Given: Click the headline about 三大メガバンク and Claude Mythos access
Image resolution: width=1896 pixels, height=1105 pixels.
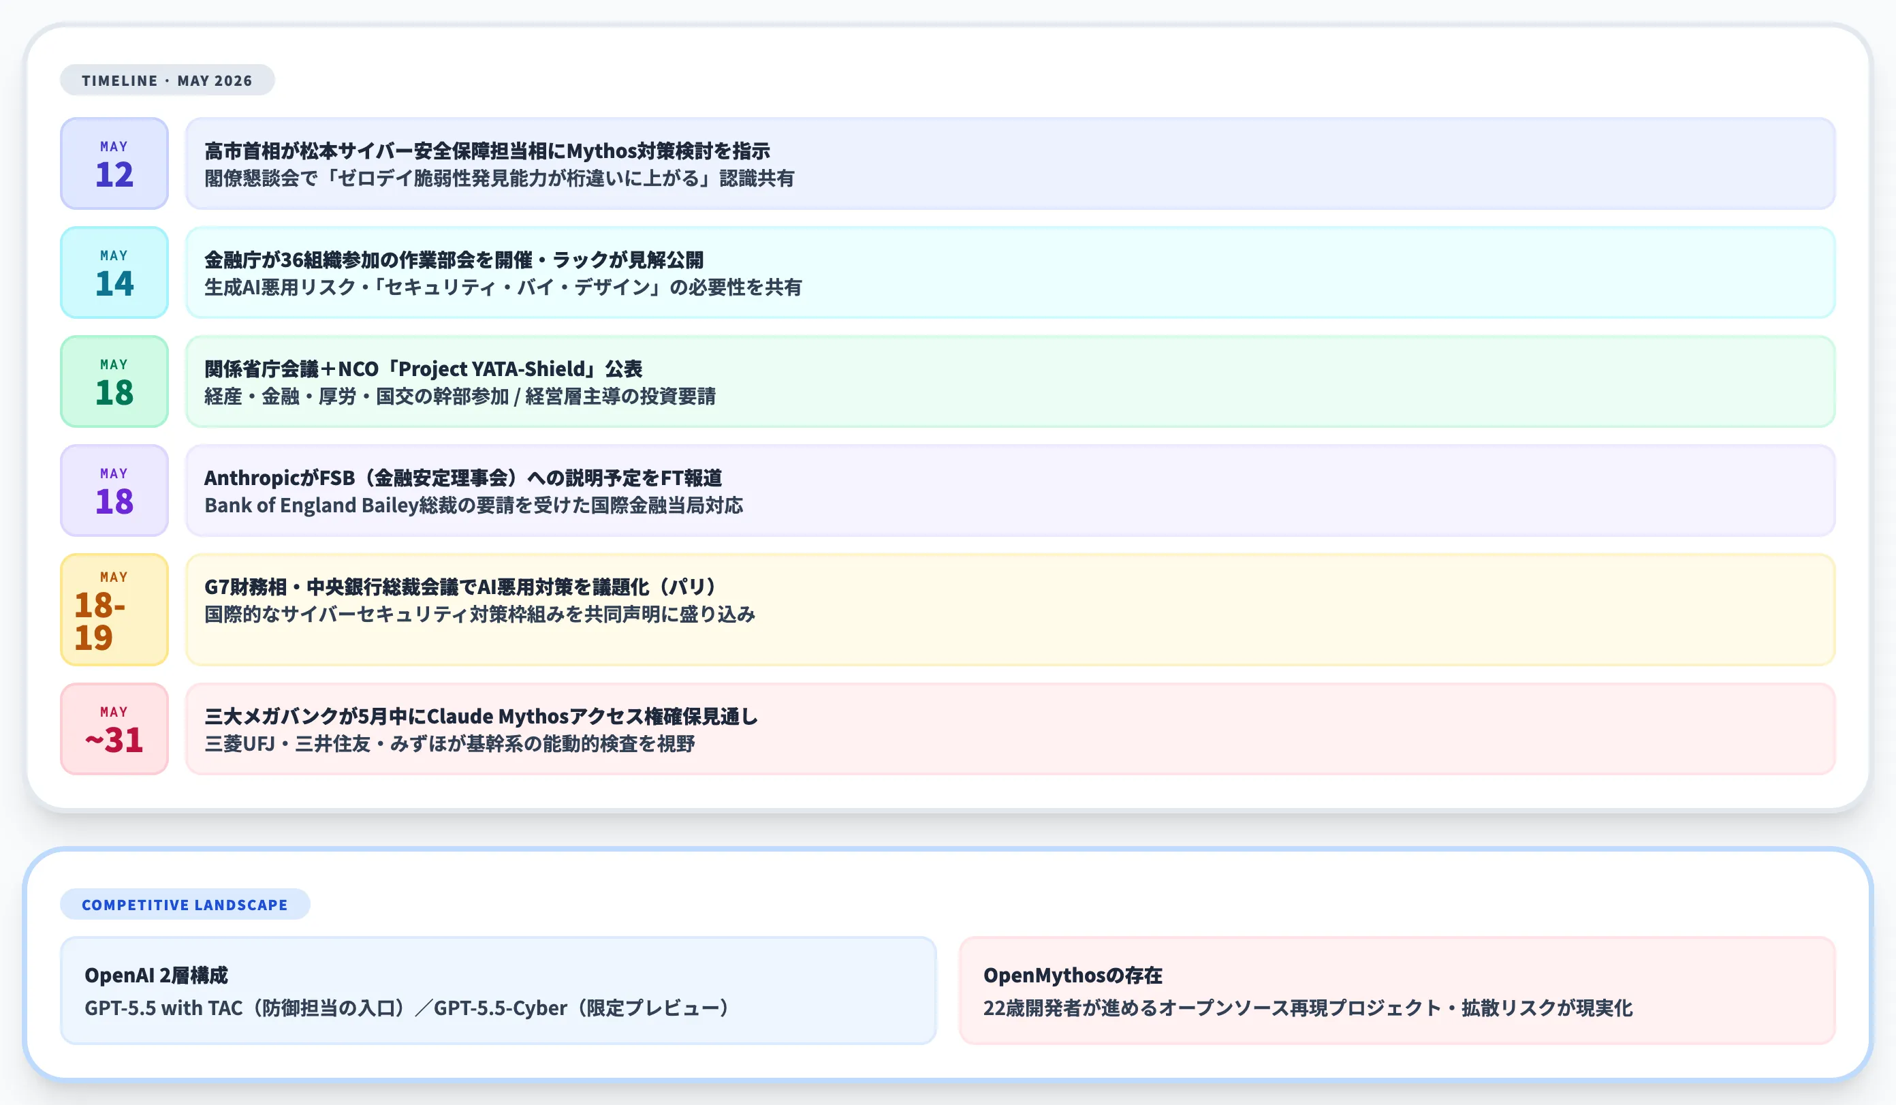Looking at the screenshot, I should coord(481,717).
